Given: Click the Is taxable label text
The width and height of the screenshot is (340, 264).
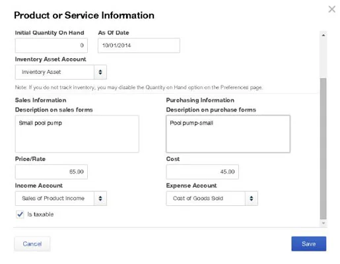Looking at the screenshot, I should [x=40, y=214].
